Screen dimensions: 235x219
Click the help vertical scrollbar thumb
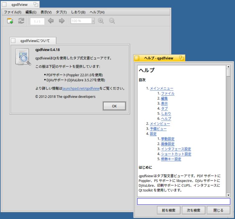coord(228,73)
